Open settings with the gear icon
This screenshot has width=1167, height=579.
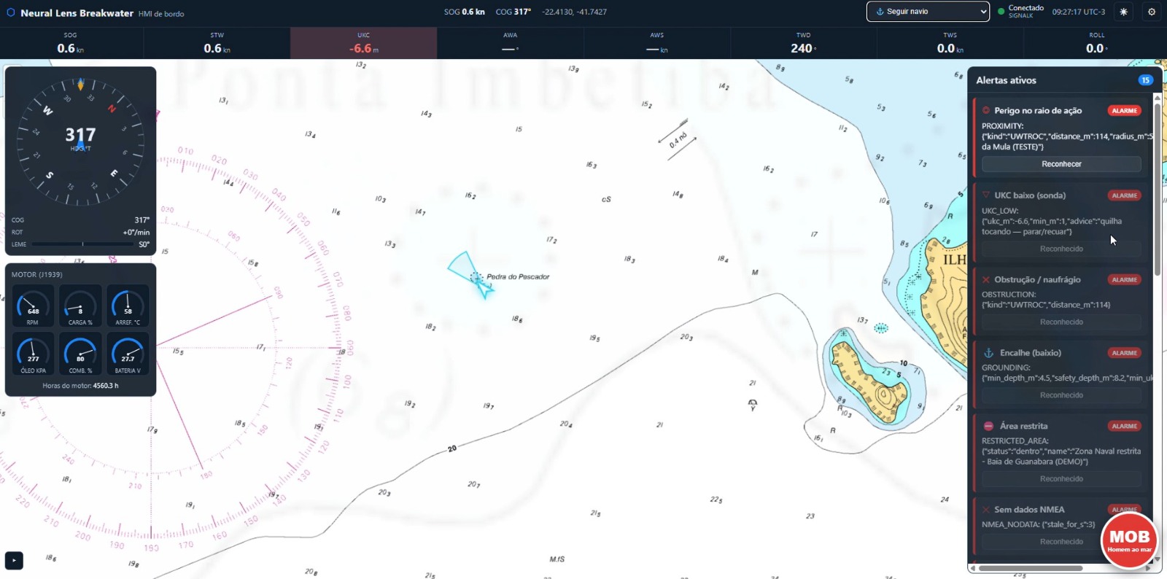1152,12
